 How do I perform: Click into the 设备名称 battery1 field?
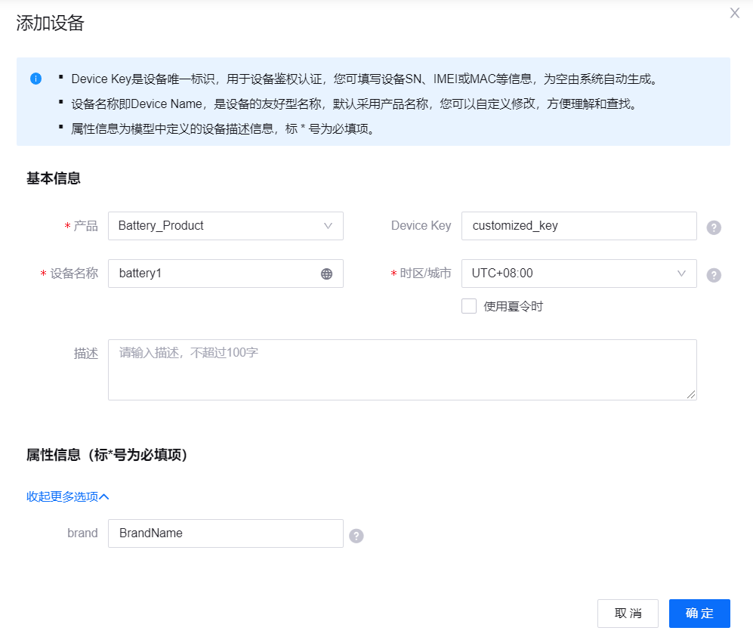[x=215, y=274]
